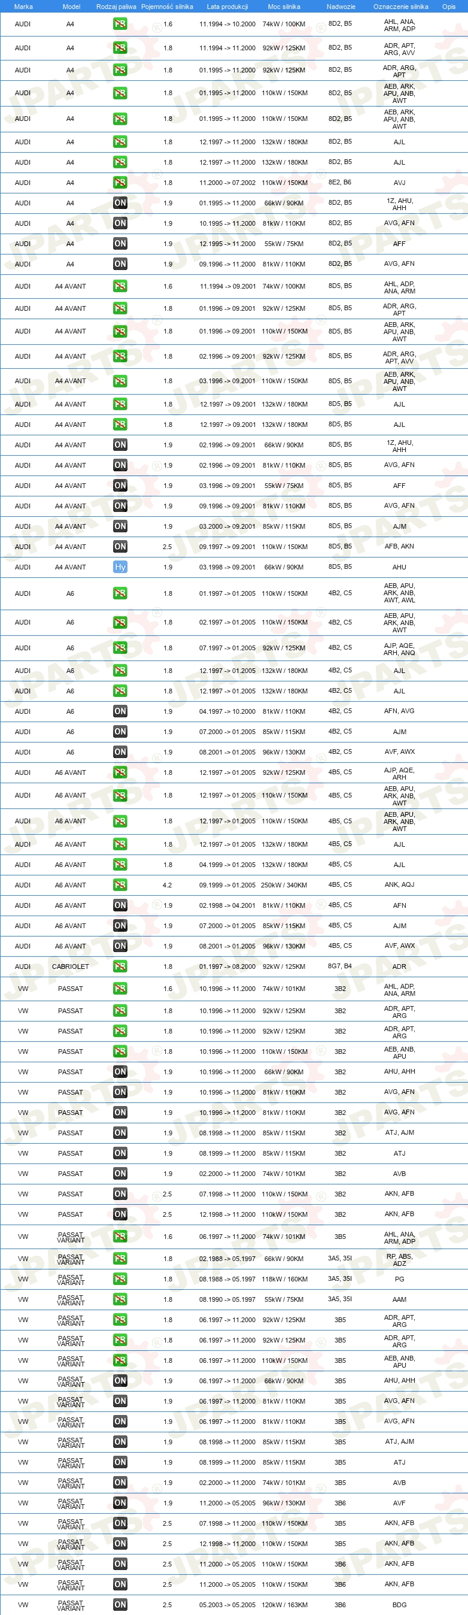468x1615 pixels.
Task: Click ON icon in Passat Variant BDG 120kW row
Action: [120, 1605]
